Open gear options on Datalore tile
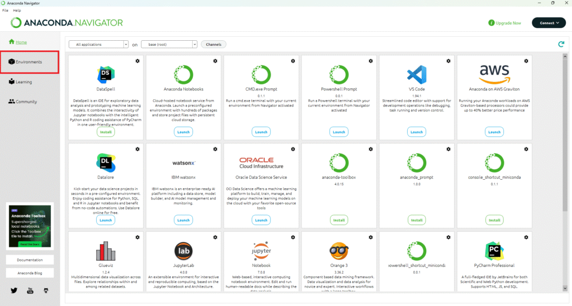Screen dimensions: 572x306 coord(137,149)
